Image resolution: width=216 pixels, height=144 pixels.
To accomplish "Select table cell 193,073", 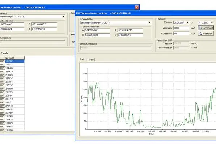I will (x=14, y=123).
